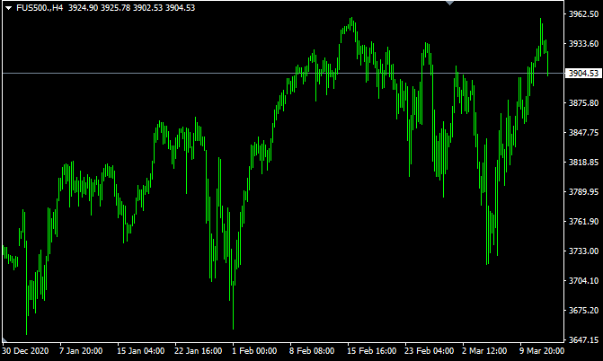Click the 9 Mar 20:00 time label
Screen dimensions: 603x361
[x=542, y=350]
